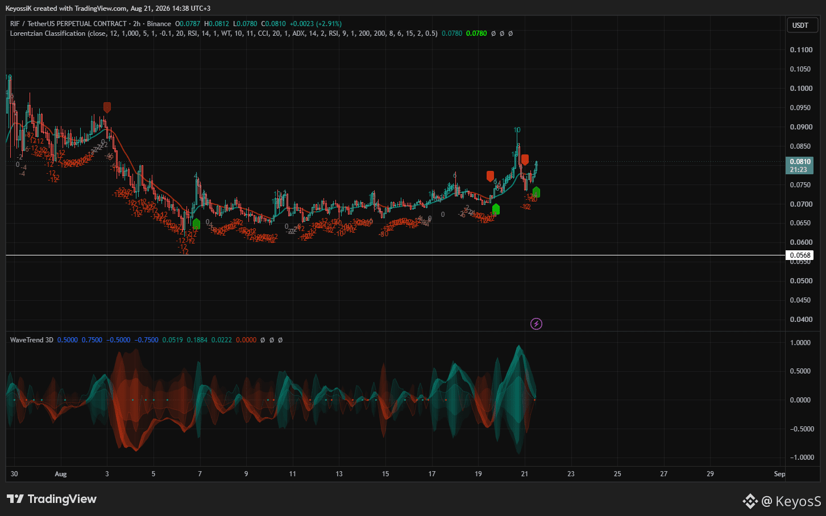The image size is (826, 516).
Task: Click the 0.0700 price axis label
Action: 801,204
